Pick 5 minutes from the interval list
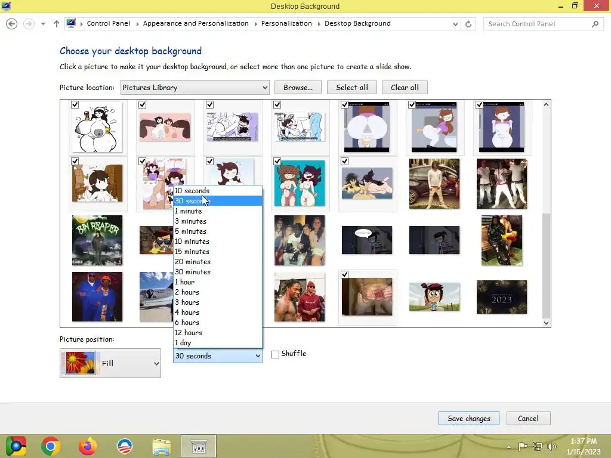This screenshot has width=611, height=458. (x=217, y=231)
